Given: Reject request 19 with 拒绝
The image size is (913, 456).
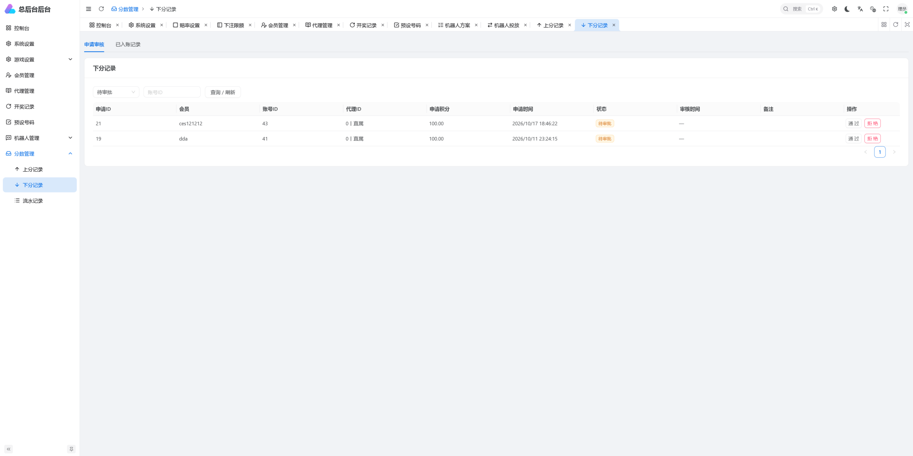Looking at the screenshot, I should tap(872, 139).
